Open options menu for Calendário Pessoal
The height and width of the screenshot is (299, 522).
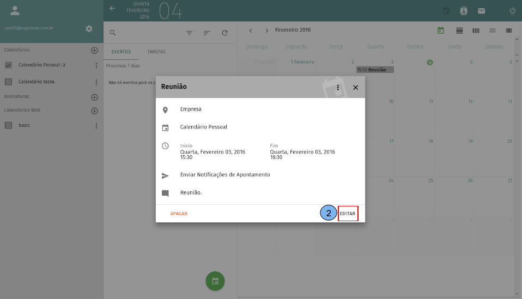96,65
